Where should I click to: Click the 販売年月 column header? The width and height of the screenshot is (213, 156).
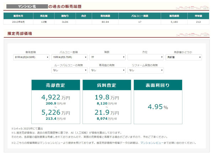pyautogui.click(x=18, y=16)
